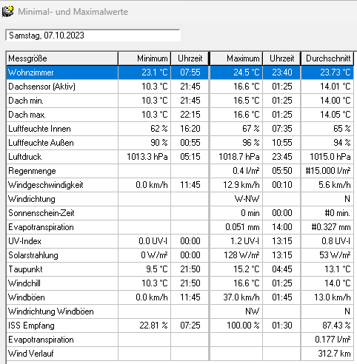Select the ISS Empfang row
This screenshot has height=364, width=357.
[180, 326]
